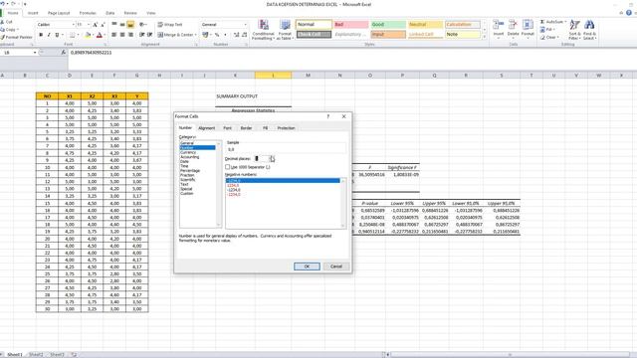
Task: Enable Use 1000 Separator checkbox
Action: point(228,167)
